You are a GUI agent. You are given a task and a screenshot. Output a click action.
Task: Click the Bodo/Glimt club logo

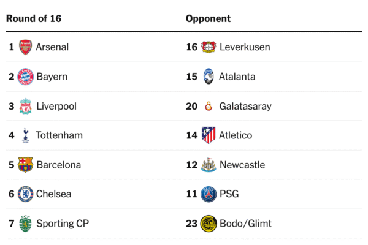209,224
